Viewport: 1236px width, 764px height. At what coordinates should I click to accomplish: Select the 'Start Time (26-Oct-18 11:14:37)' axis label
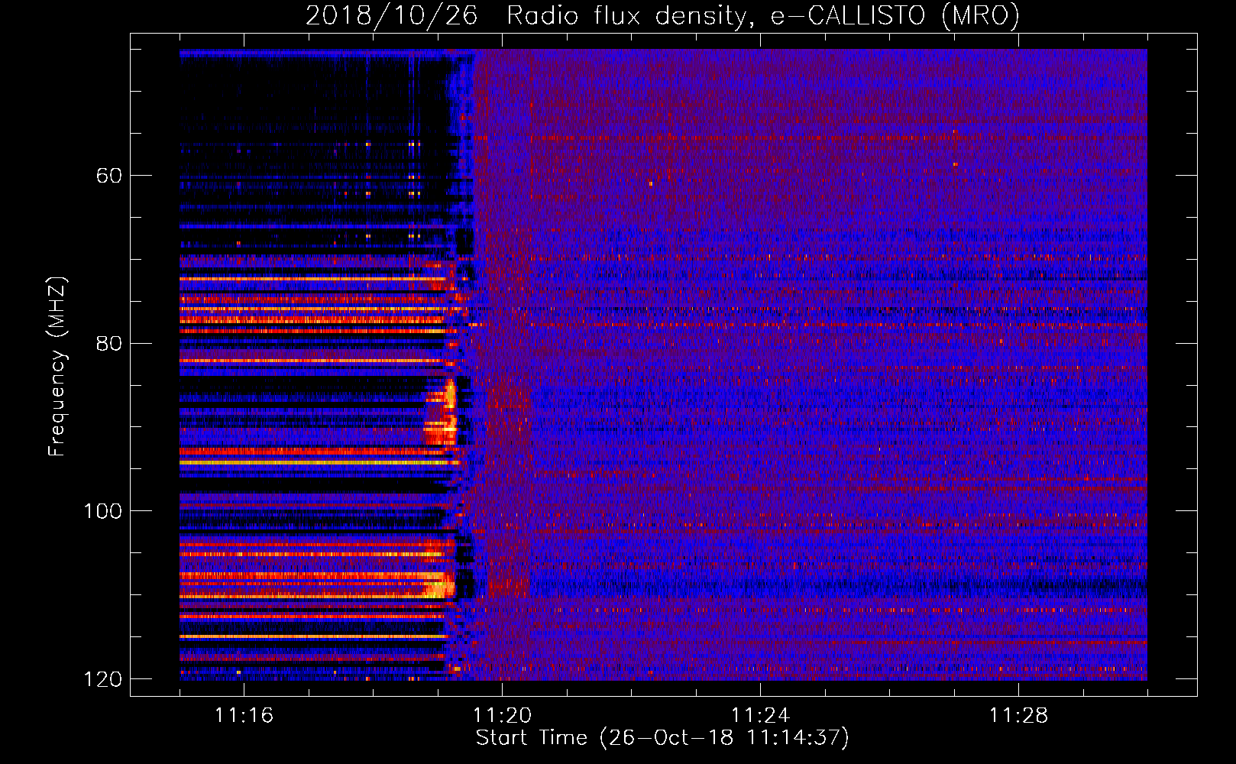pos(662,738)
